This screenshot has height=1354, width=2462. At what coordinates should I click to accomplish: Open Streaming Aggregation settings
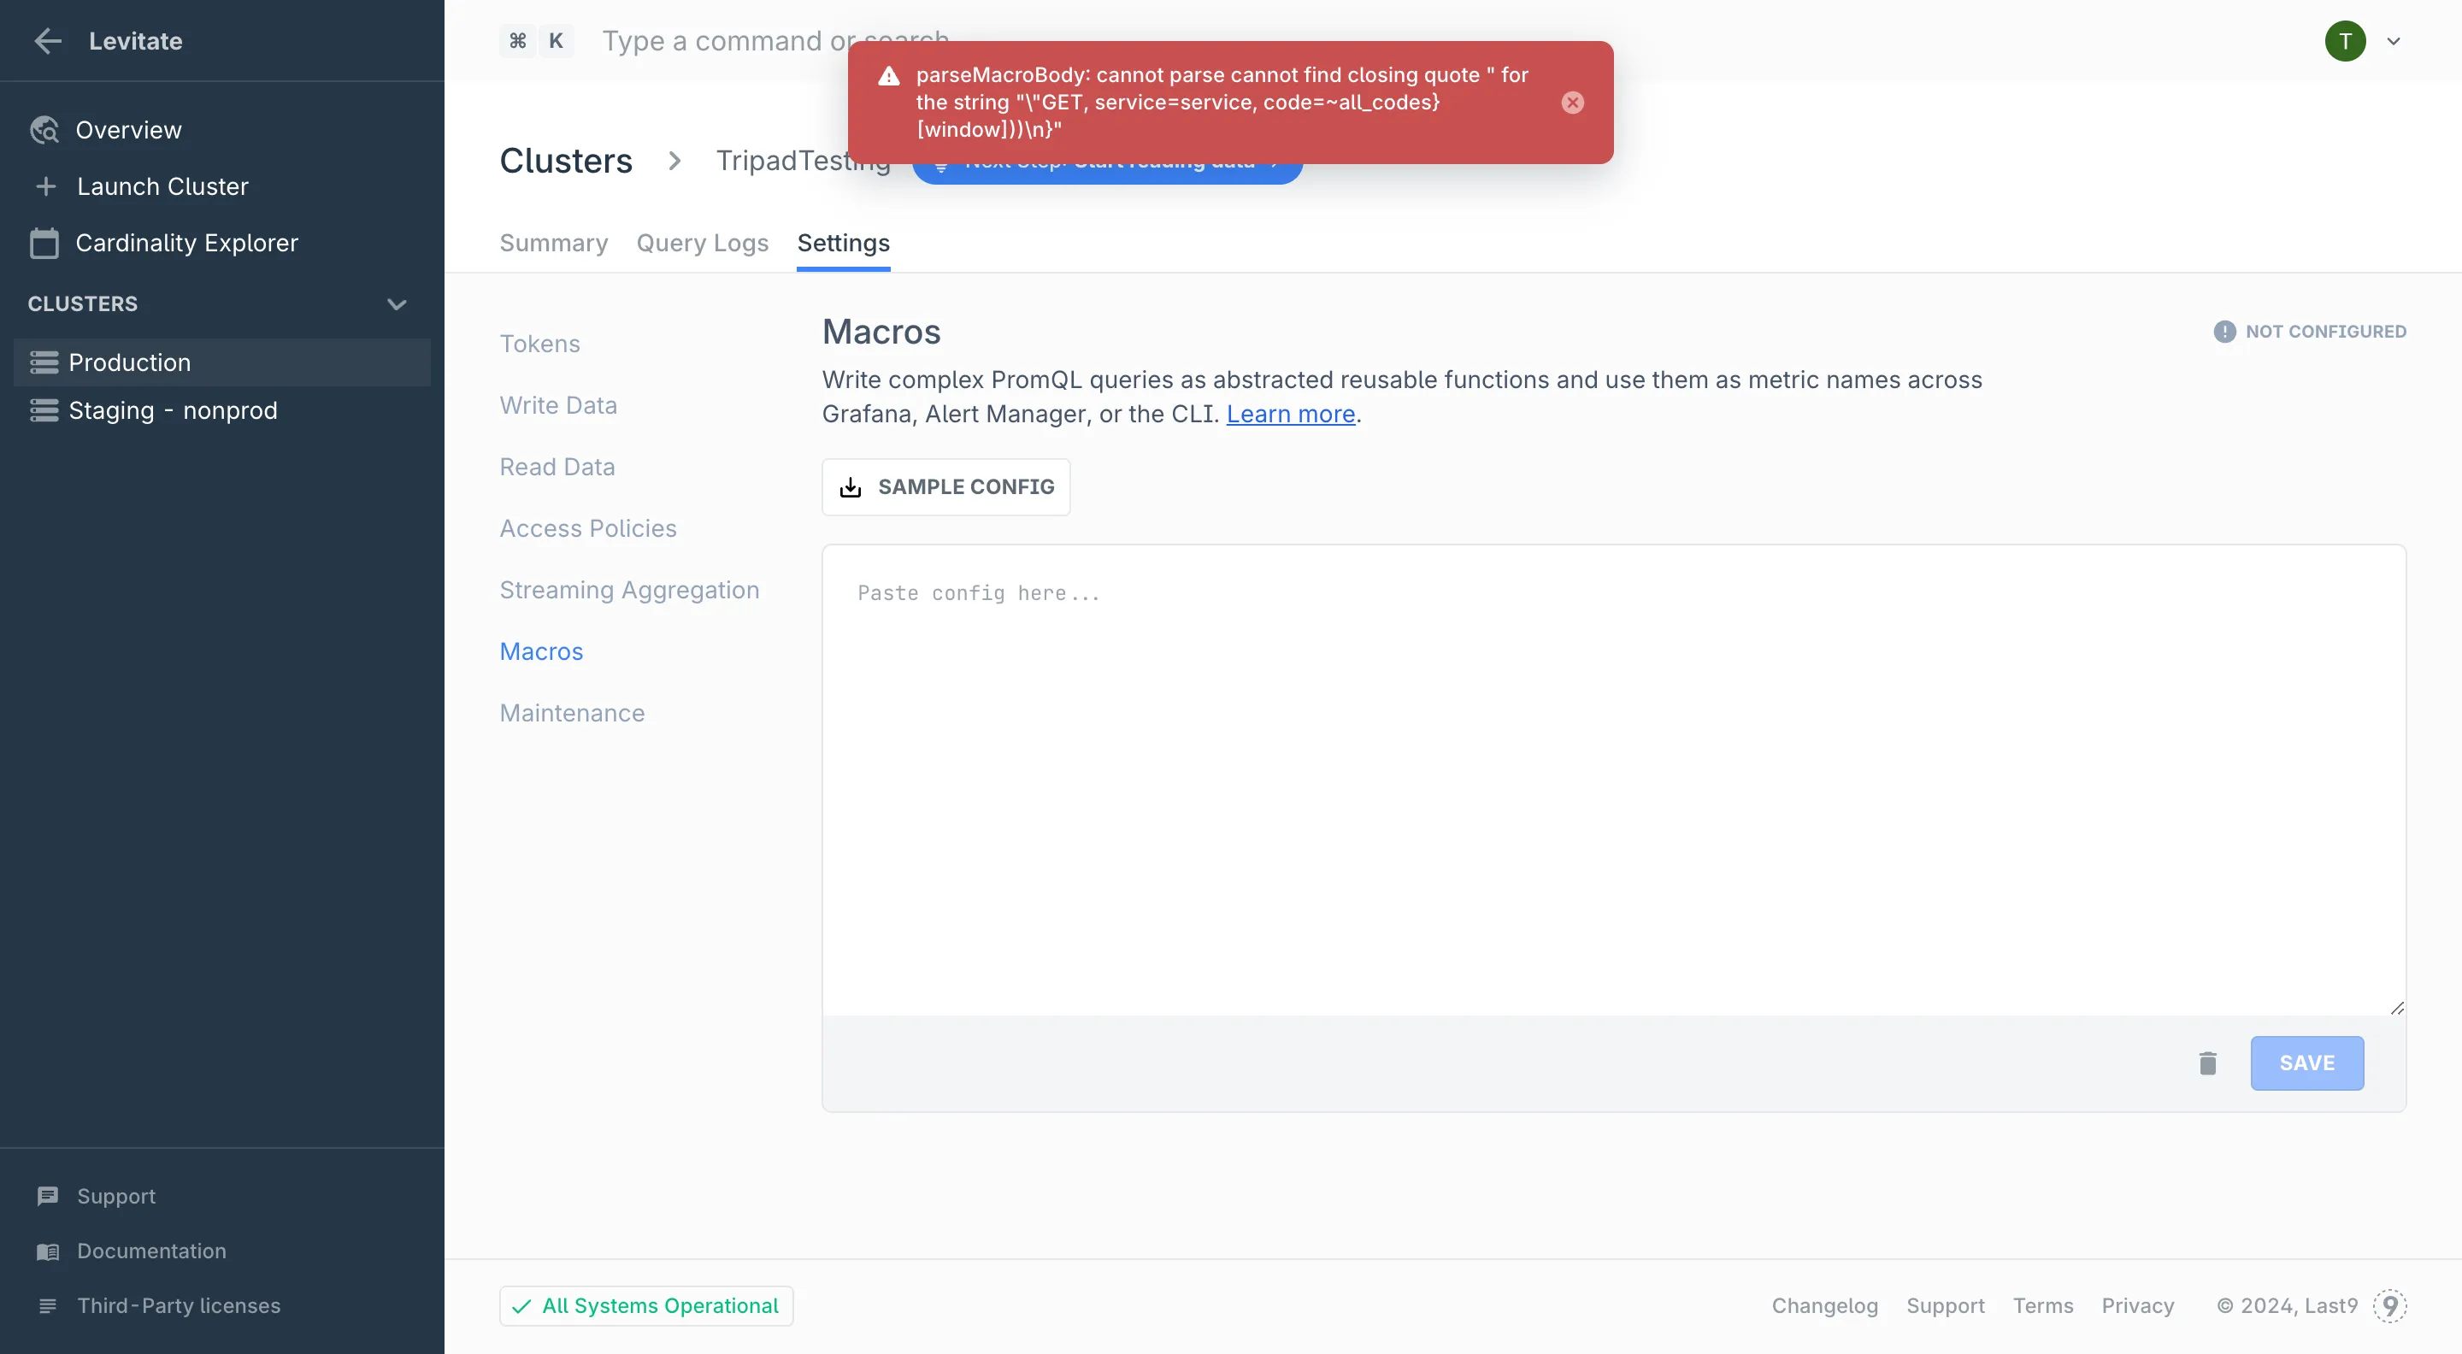(x=629, y=590)
